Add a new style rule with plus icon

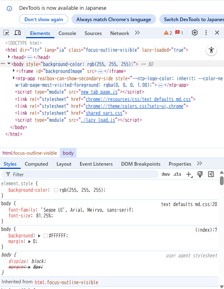click(x=189, y=174)
